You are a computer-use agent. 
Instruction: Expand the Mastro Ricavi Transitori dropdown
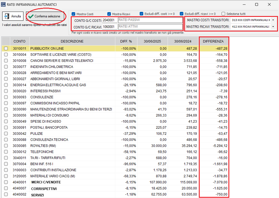273,27
